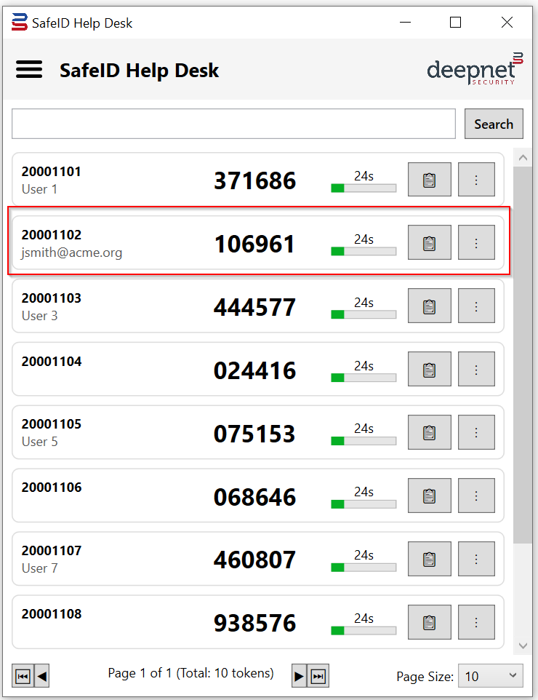Click serial number 20001108
Screen dimensions: 538x700
pyautogui.click(x=52, y=614)
